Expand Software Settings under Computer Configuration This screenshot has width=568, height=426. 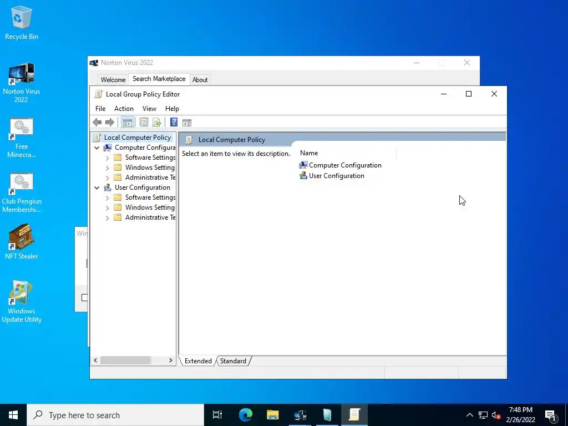coord(107,158)
